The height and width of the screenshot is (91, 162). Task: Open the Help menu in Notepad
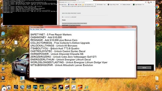pyautogui.click(x=44, y=29)
